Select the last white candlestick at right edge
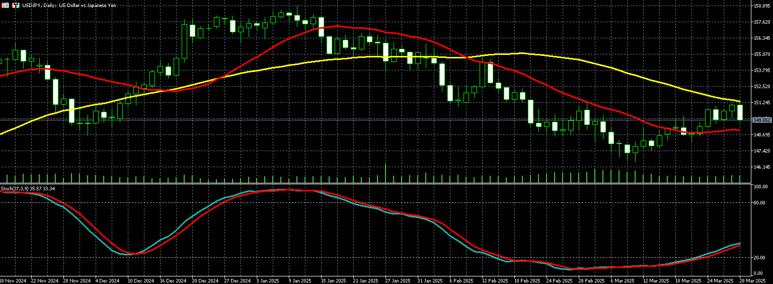 click(740, 112)
